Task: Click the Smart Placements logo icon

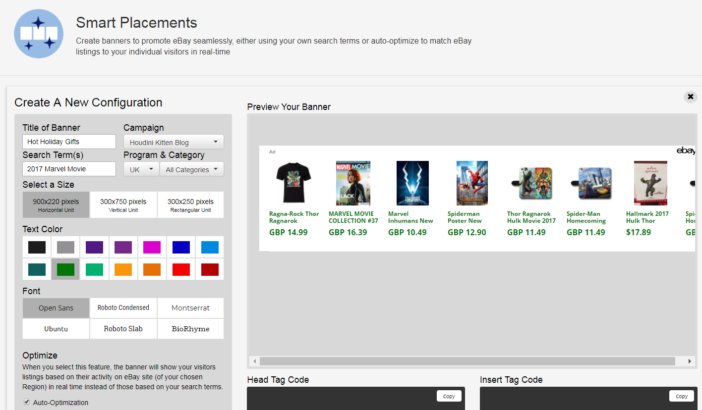Action: coord(39,34)
